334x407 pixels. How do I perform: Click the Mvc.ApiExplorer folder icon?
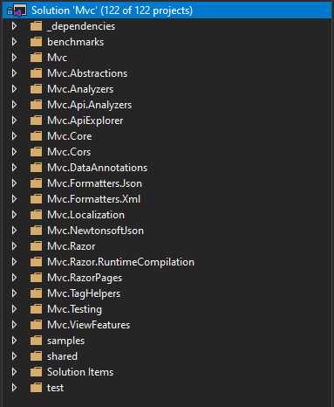tap(36, 121)
